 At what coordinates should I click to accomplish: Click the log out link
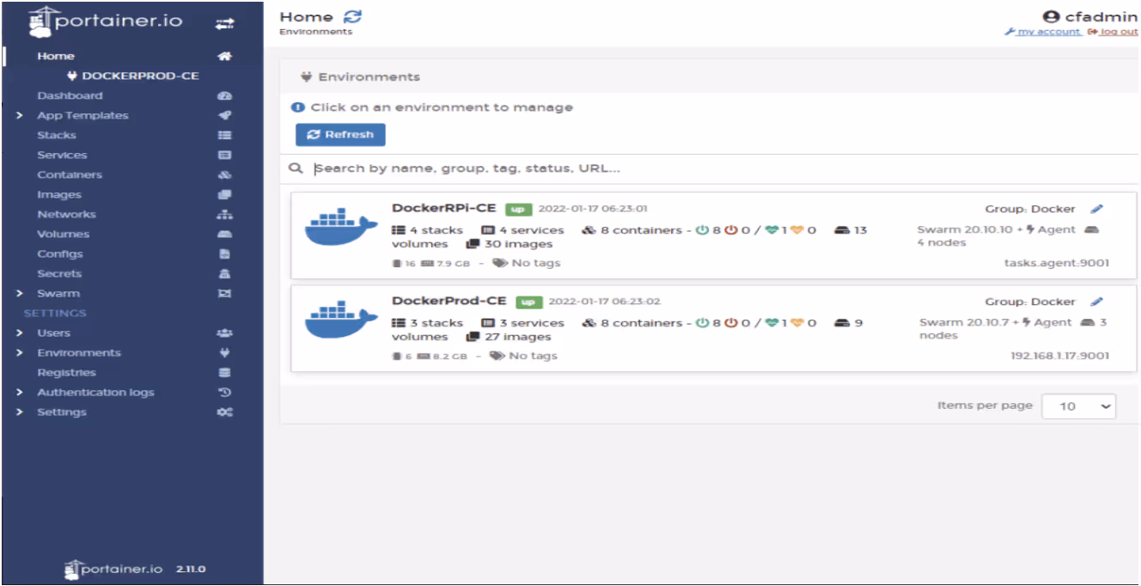point(1113,32)
